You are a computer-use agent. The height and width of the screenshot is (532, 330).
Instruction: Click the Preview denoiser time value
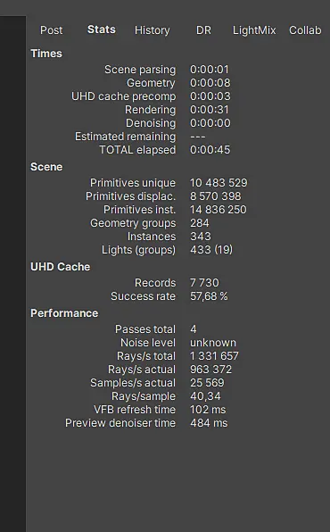pyautogui.click(x=209, y=423)
